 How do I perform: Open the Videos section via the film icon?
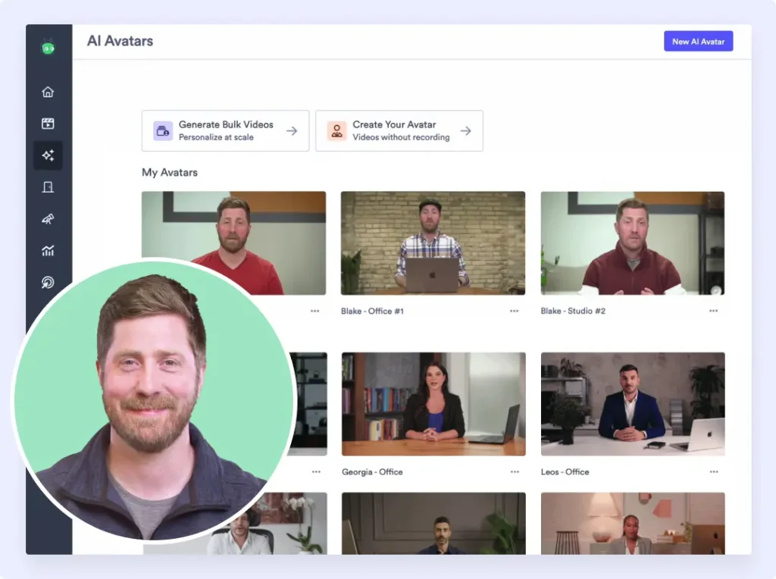point(48,123)
